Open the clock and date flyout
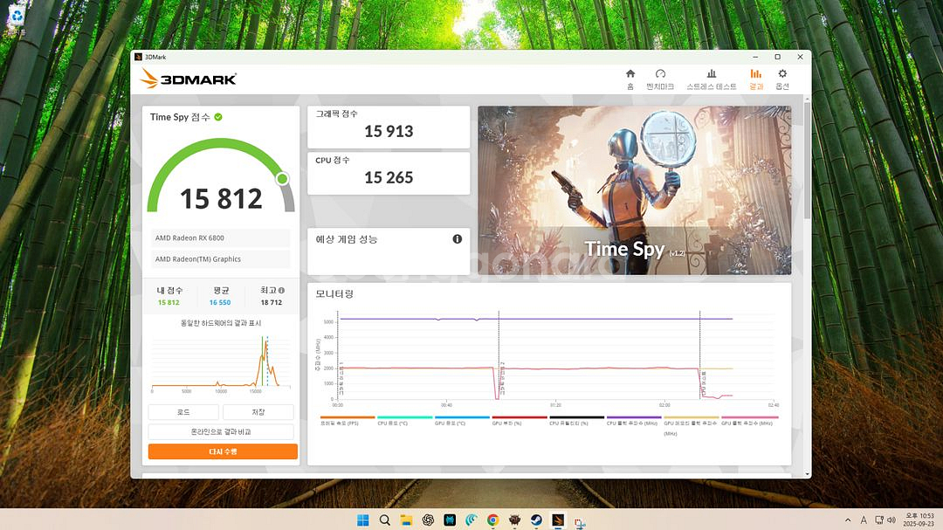 [x=911, y=520]
